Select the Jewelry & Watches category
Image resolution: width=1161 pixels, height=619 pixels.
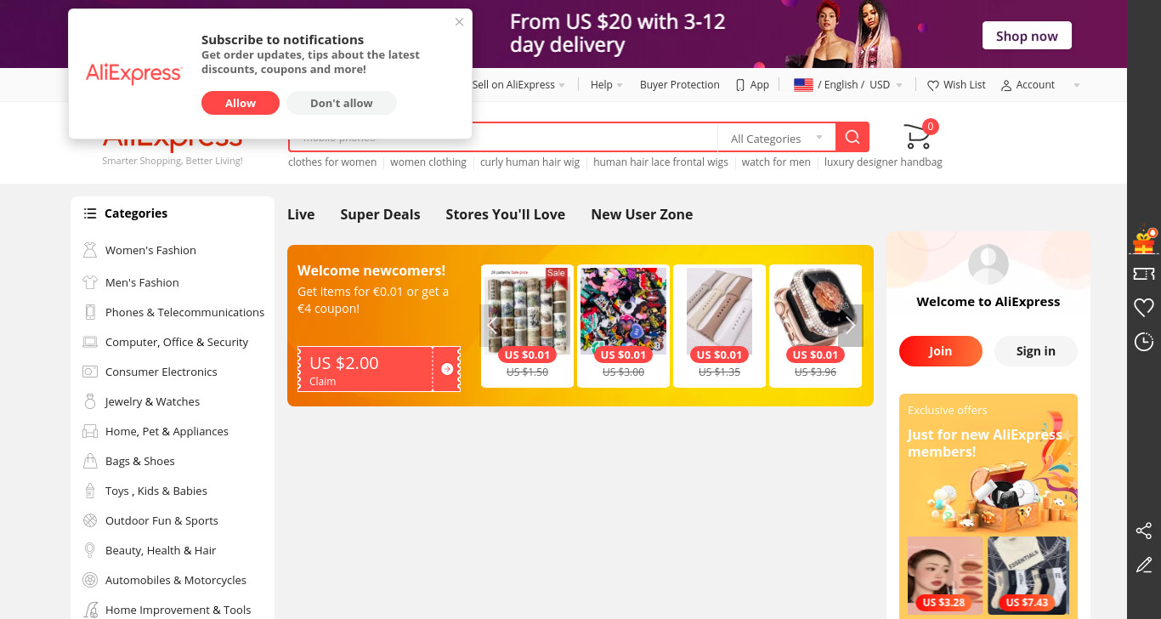[152, 401]
